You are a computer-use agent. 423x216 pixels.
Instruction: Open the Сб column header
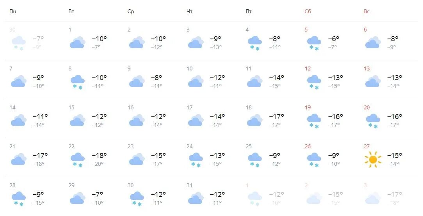(x=307, y=12)
